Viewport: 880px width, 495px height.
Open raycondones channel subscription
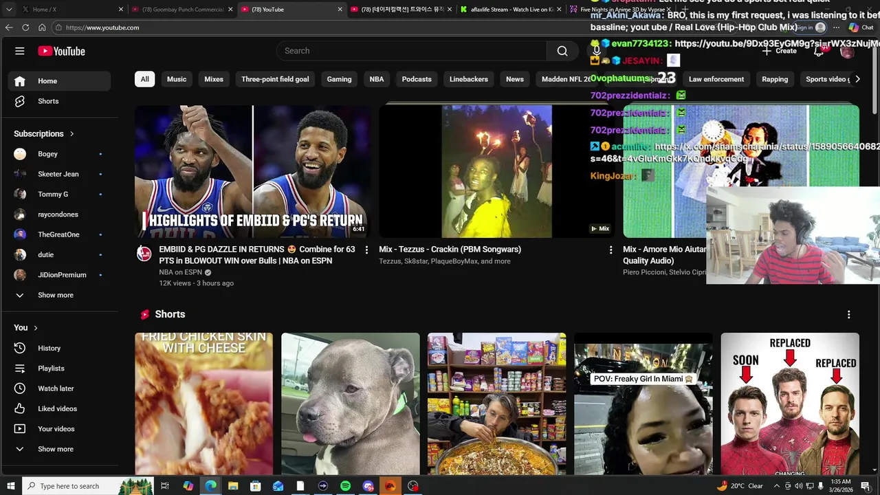pyautogui.click(x=59, y=214)
